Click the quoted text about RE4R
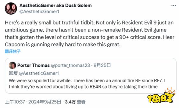The height and width of the screenshot is (108, 179). (x=83, y=87)
